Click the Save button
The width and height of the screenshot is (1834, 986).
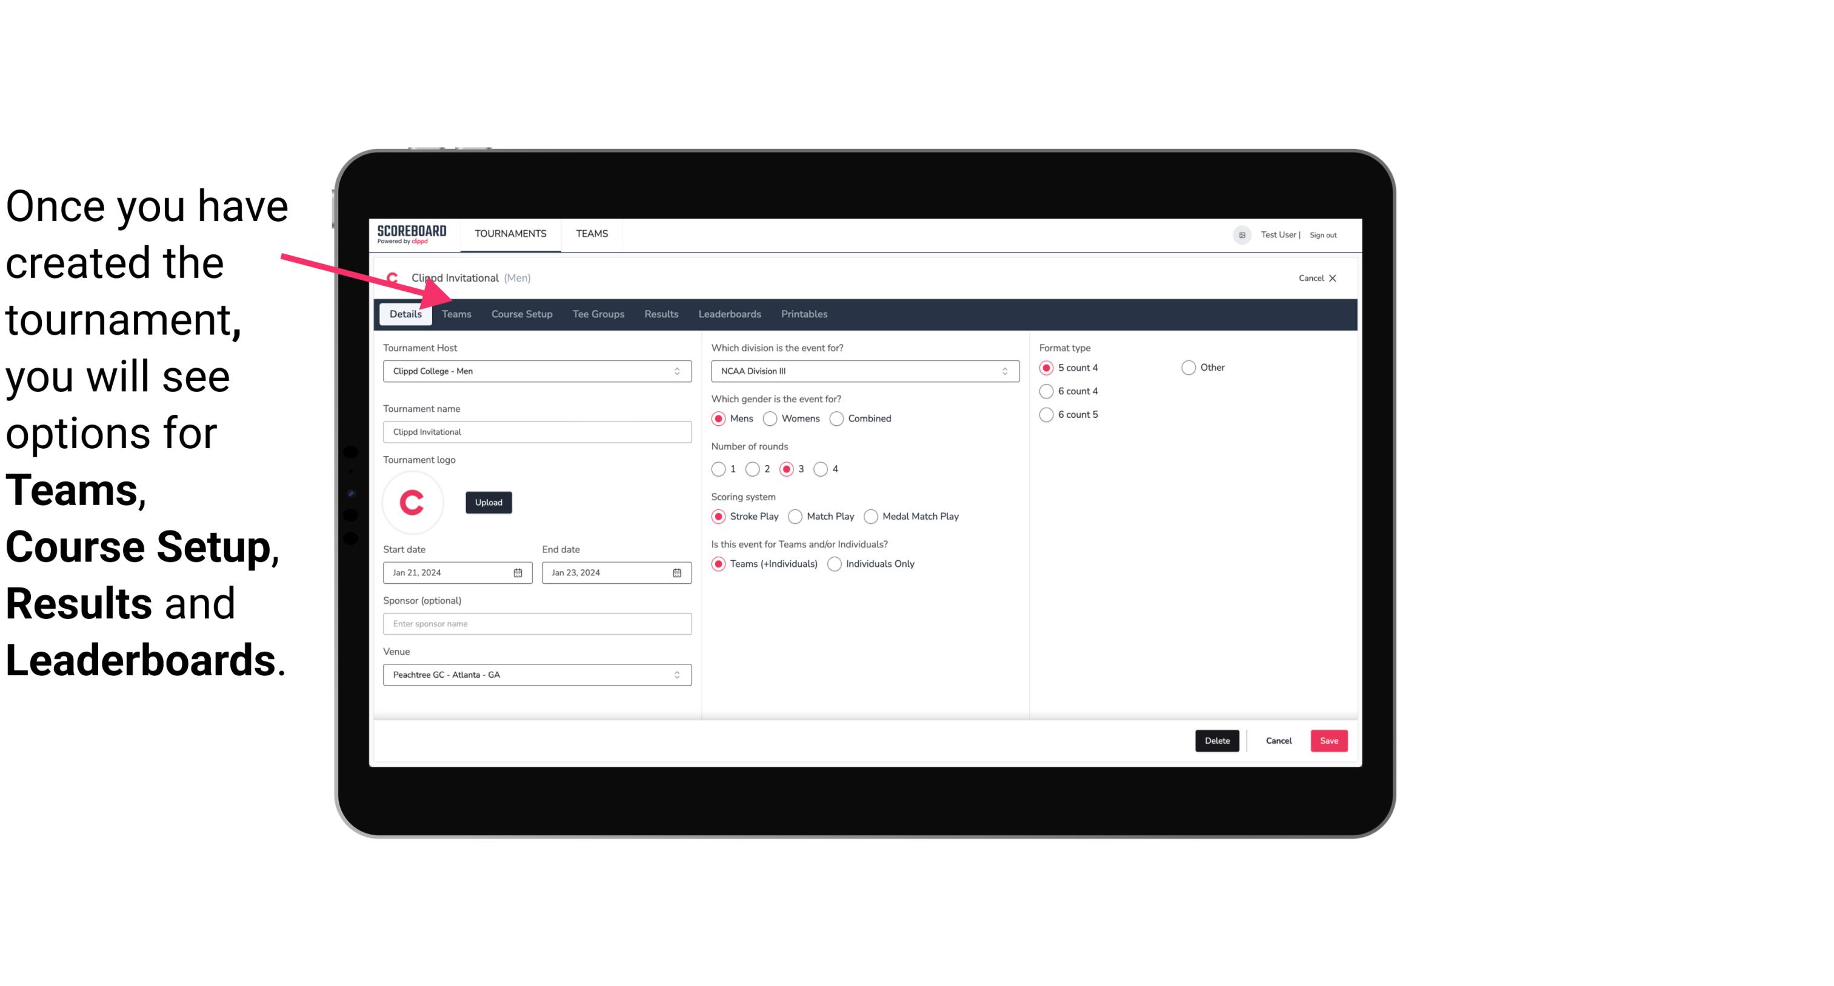pos(1329,741)
